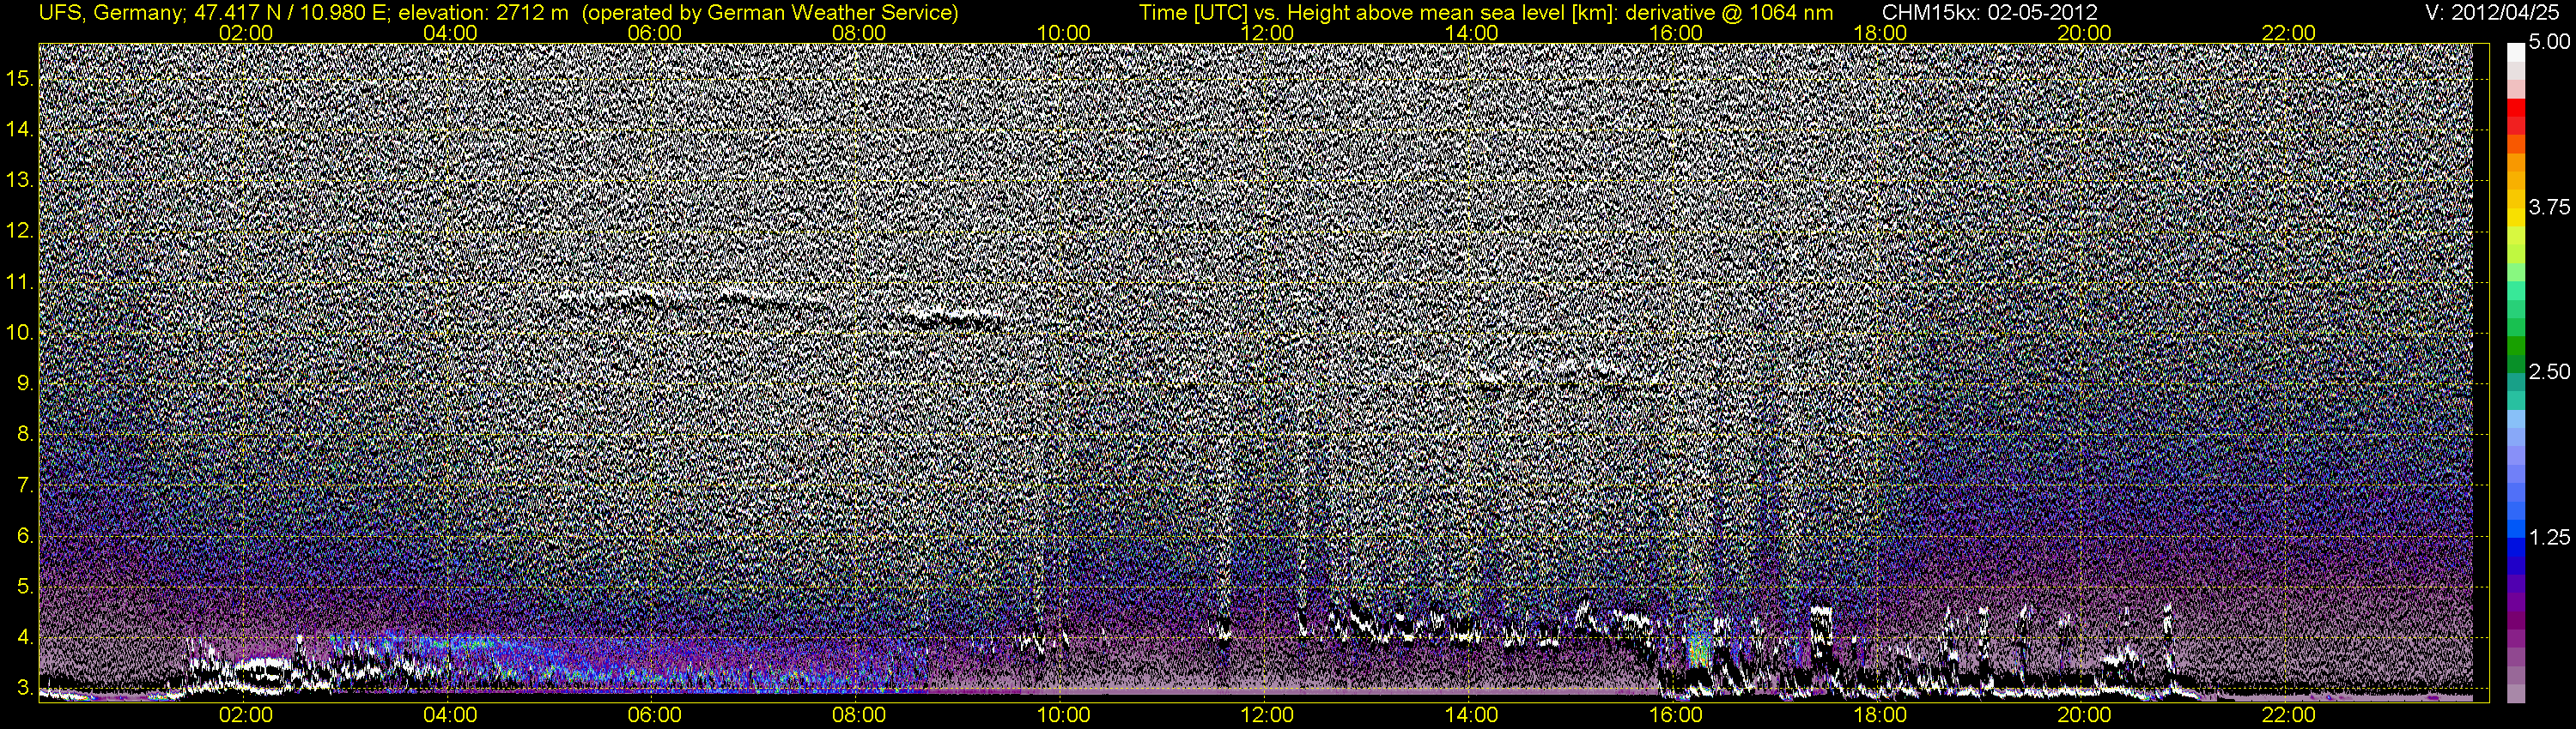This screenshot has width=2576, height=729.
Task: Click 18:00 on the bottom time axis
Action: point(1880,716)
